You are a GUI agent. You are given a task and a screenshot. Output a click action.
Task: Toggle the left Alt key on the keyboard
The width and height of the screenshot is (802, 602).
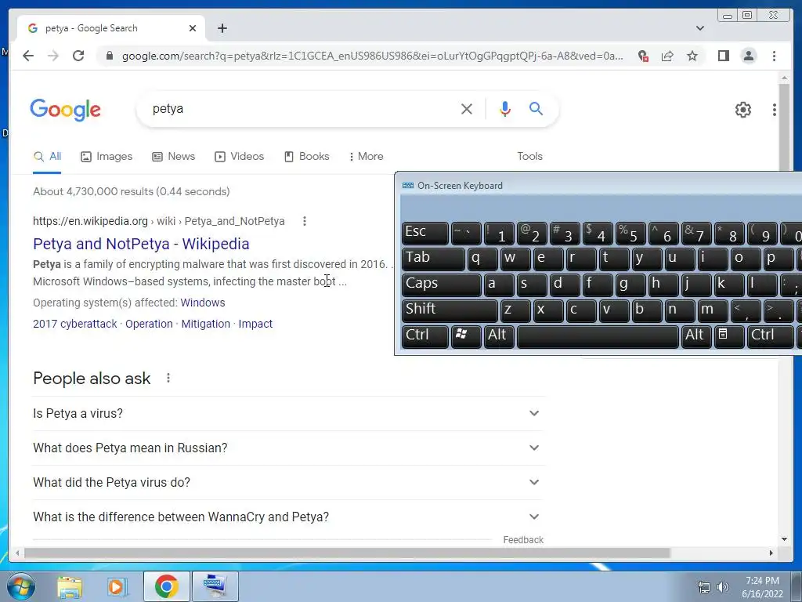(499, 335)
